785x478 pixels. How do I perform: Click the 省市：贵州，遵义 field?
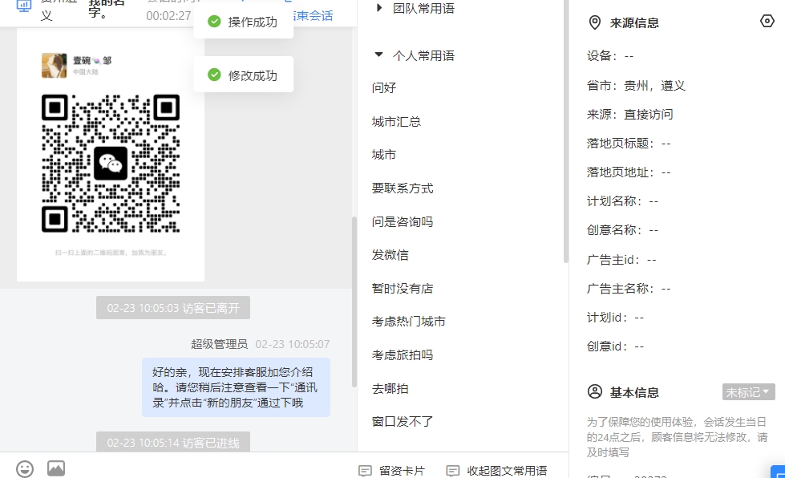pyautogui.click(x=636, y=86)
